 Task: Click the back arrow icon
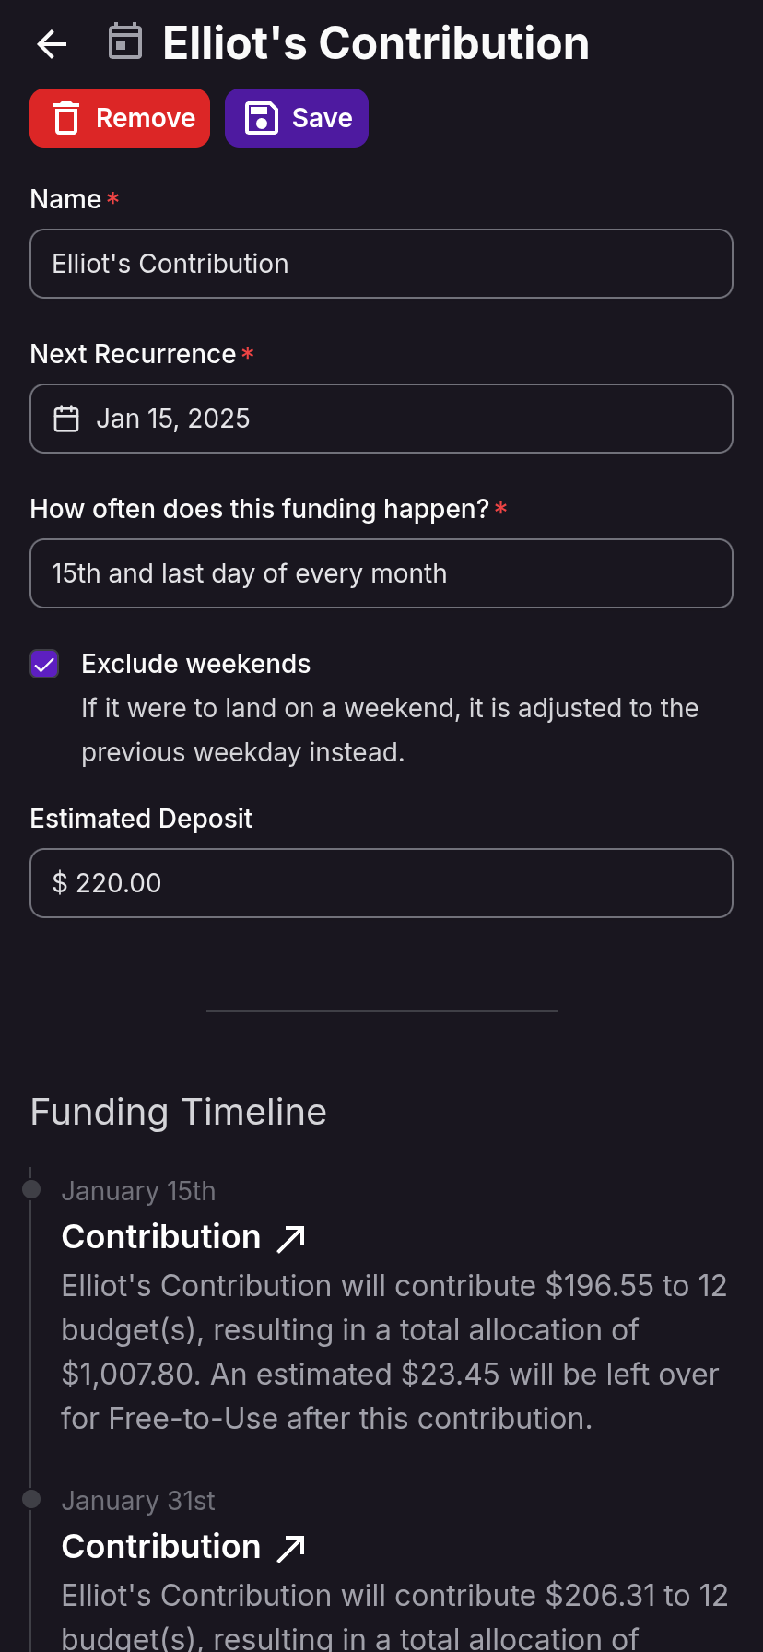(x=52, y=43)
